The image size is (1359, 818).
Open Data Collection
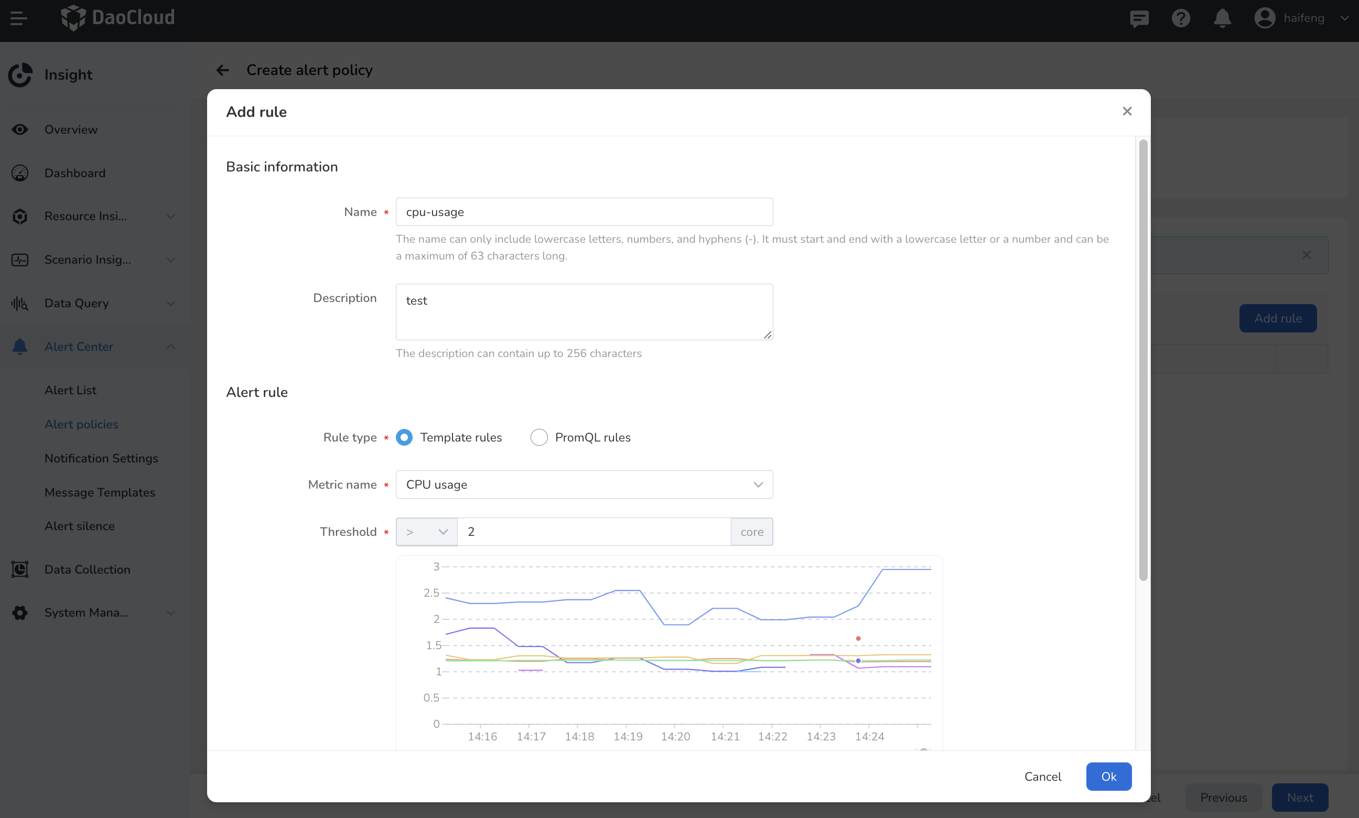[88, 569]
